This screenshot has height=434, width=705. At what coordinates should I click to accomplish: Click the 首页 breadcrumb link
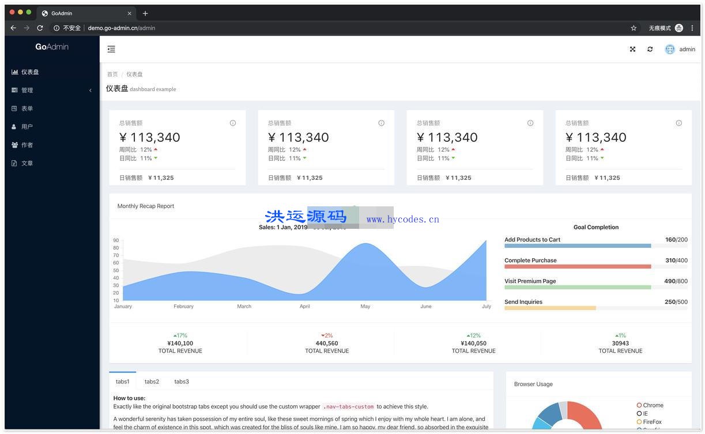click(112, 74)
